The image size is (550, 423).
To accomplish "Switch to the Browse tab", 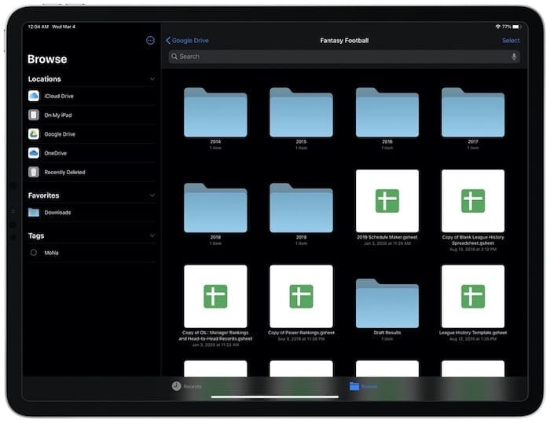I will (x=363, y=386).
